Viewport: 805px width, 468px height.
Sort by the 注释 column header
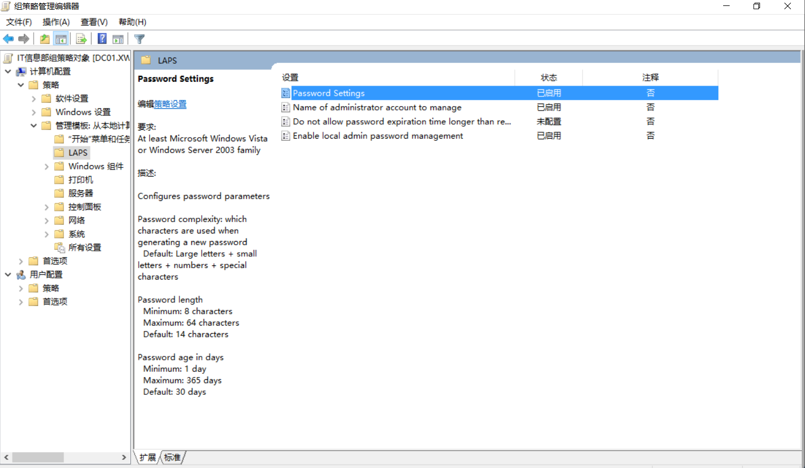point(651,77)
